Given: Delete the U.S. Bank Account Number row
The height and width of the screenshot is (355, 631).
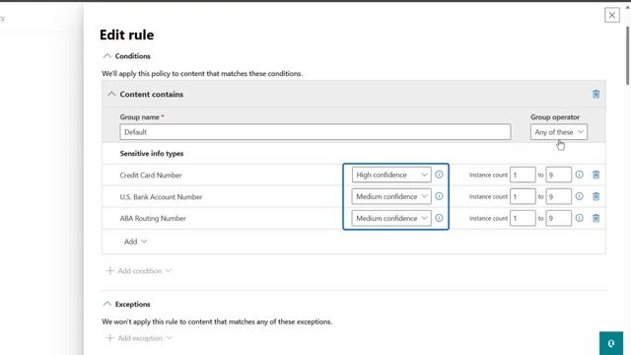Looking at the screenshot, I should [596, 196].
